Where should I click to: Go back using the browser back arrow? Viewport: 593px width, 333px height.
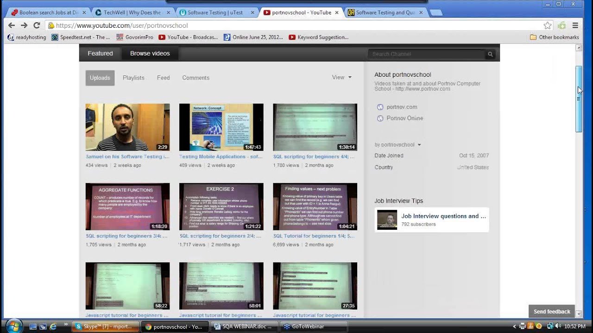(12, 25)
